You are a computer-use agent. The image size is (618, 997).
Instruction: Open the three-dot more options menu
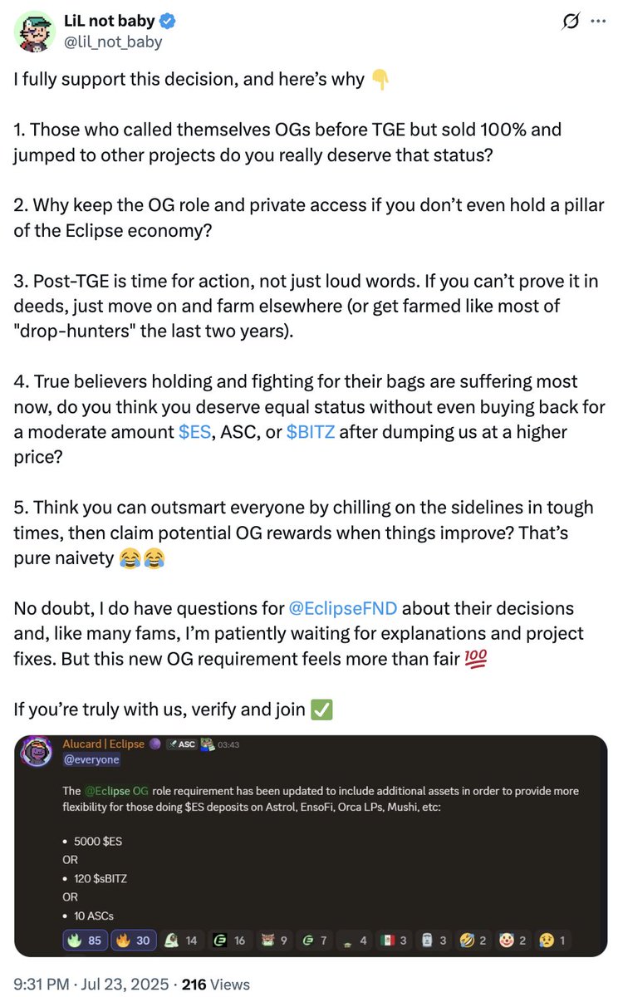[x=598, y=22]
